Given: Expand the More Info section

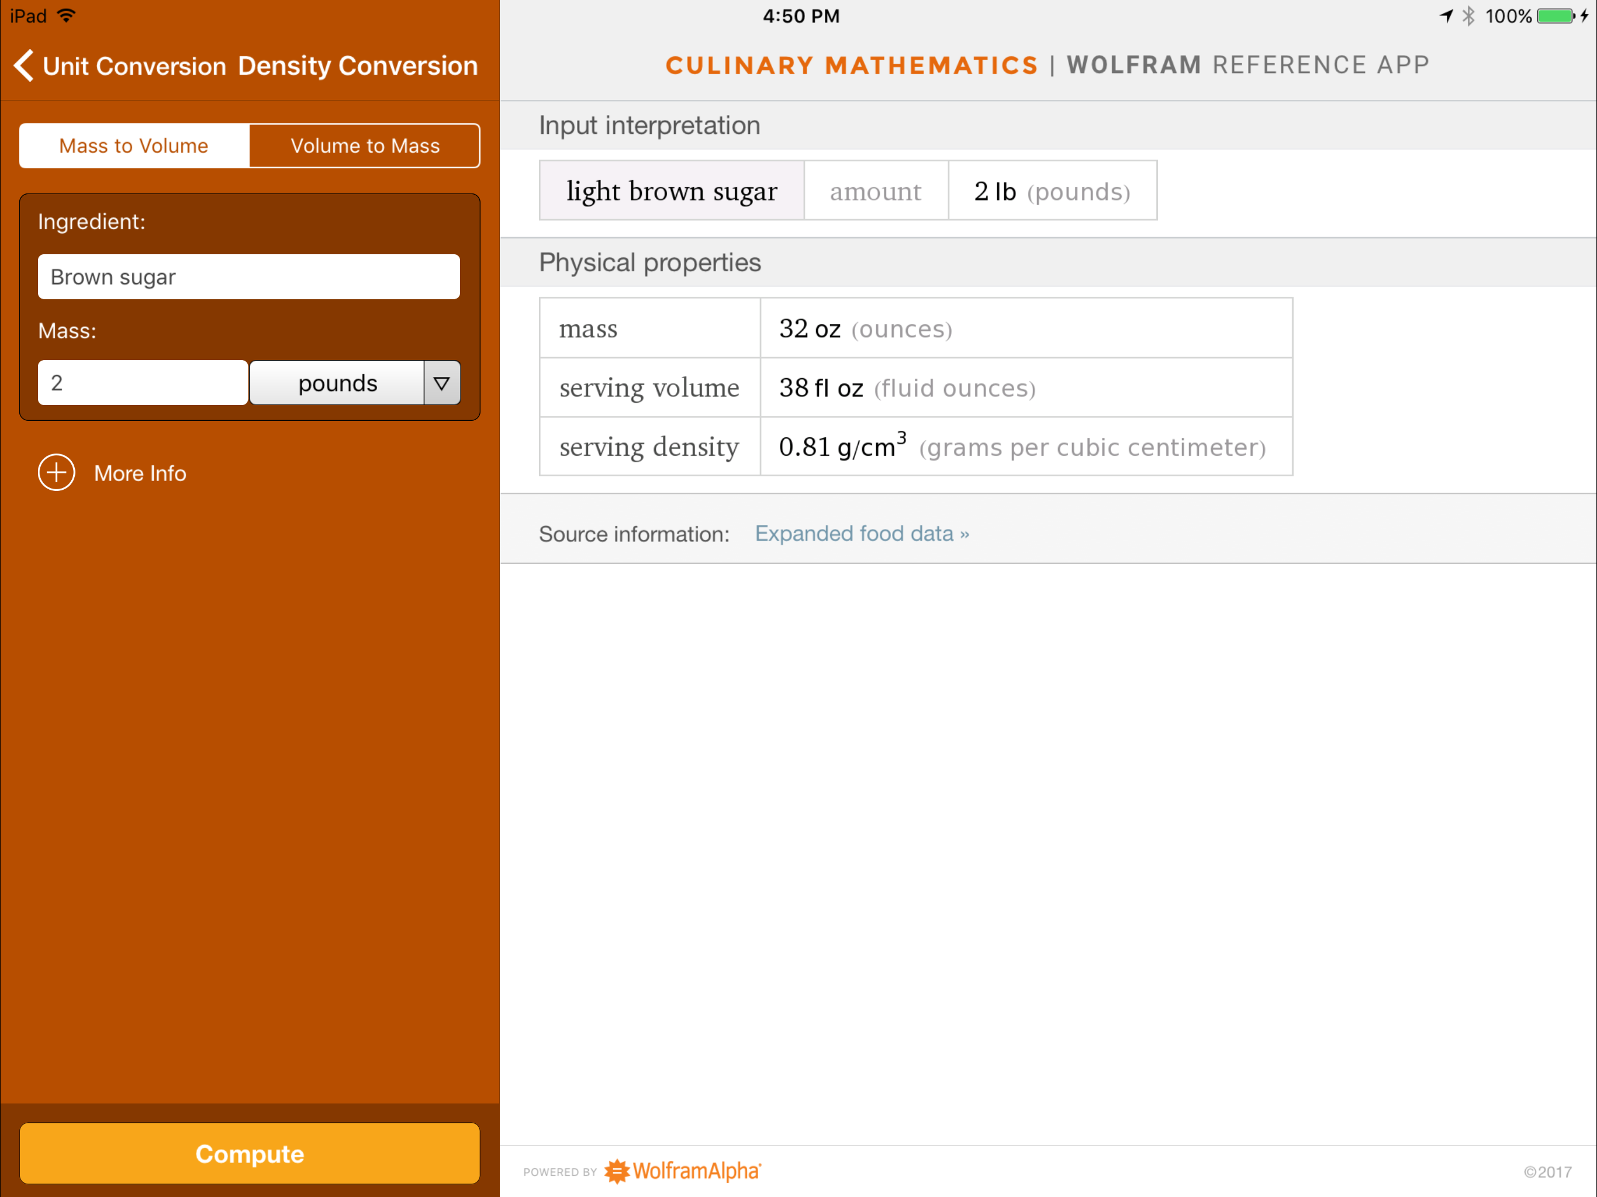Looking at the screenshot, I should point(140,473).
